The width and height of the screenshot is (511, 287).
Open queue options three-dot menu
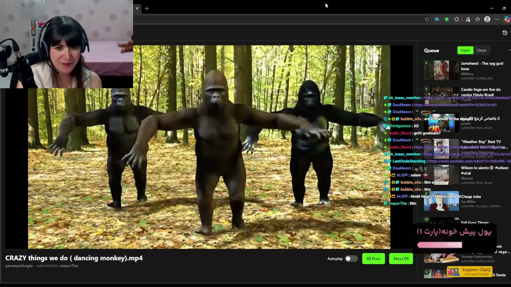(x=509, y=50)
